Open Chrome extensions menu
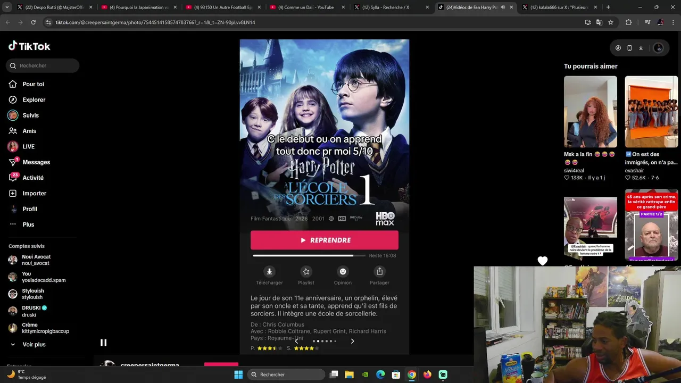This screenshot has height=383, width=681. point(628,22)
